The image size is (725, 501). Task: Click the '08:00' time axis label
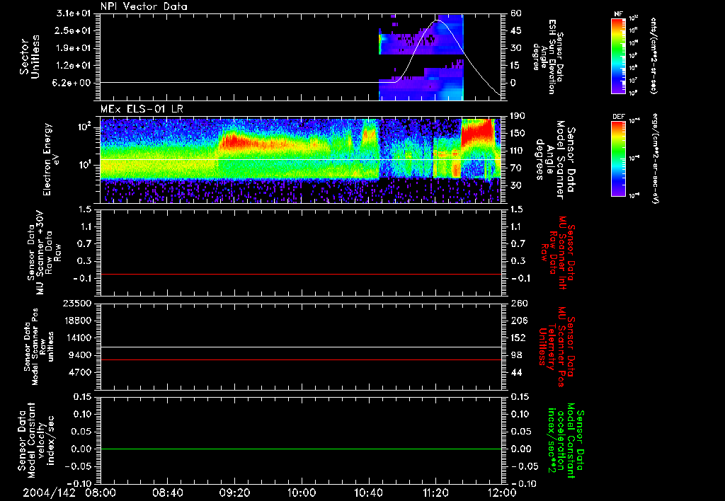click(x=101, y=493)
